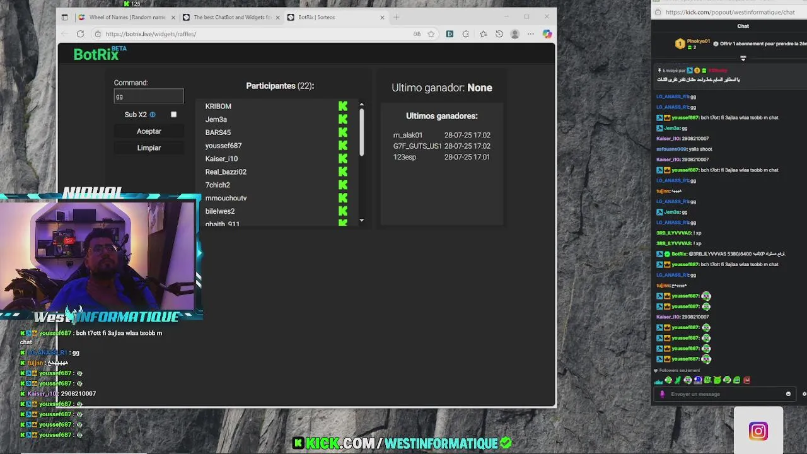Open chat settings gear icon

coord(804,394)
